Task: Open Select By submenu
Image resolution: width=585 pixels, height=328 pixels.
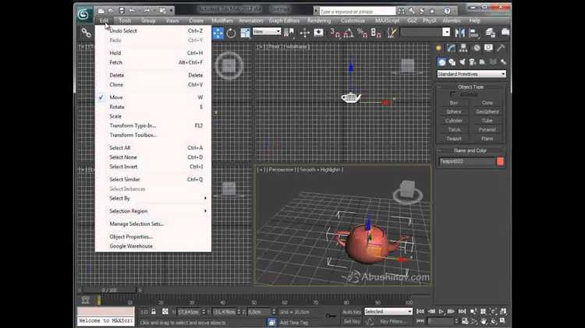Action: pyautogui.click(x=153, y=199)
